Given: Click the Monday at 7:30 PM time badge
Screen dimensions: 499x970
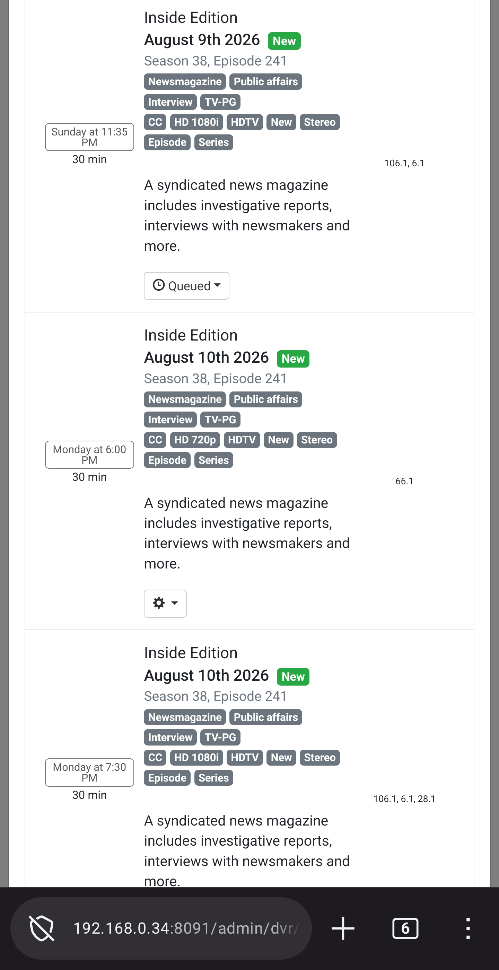Looking at the screenshot, I should (89, 772).
